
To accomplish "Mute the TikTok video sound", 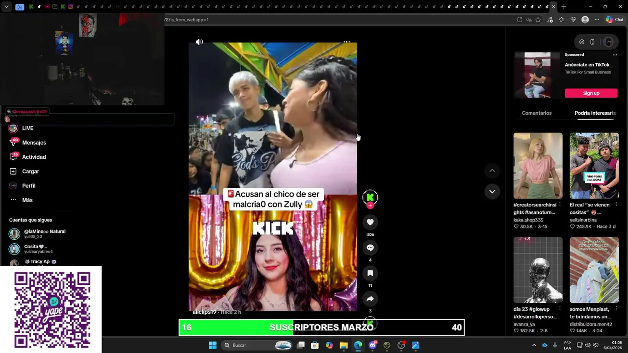I will 199,42.
